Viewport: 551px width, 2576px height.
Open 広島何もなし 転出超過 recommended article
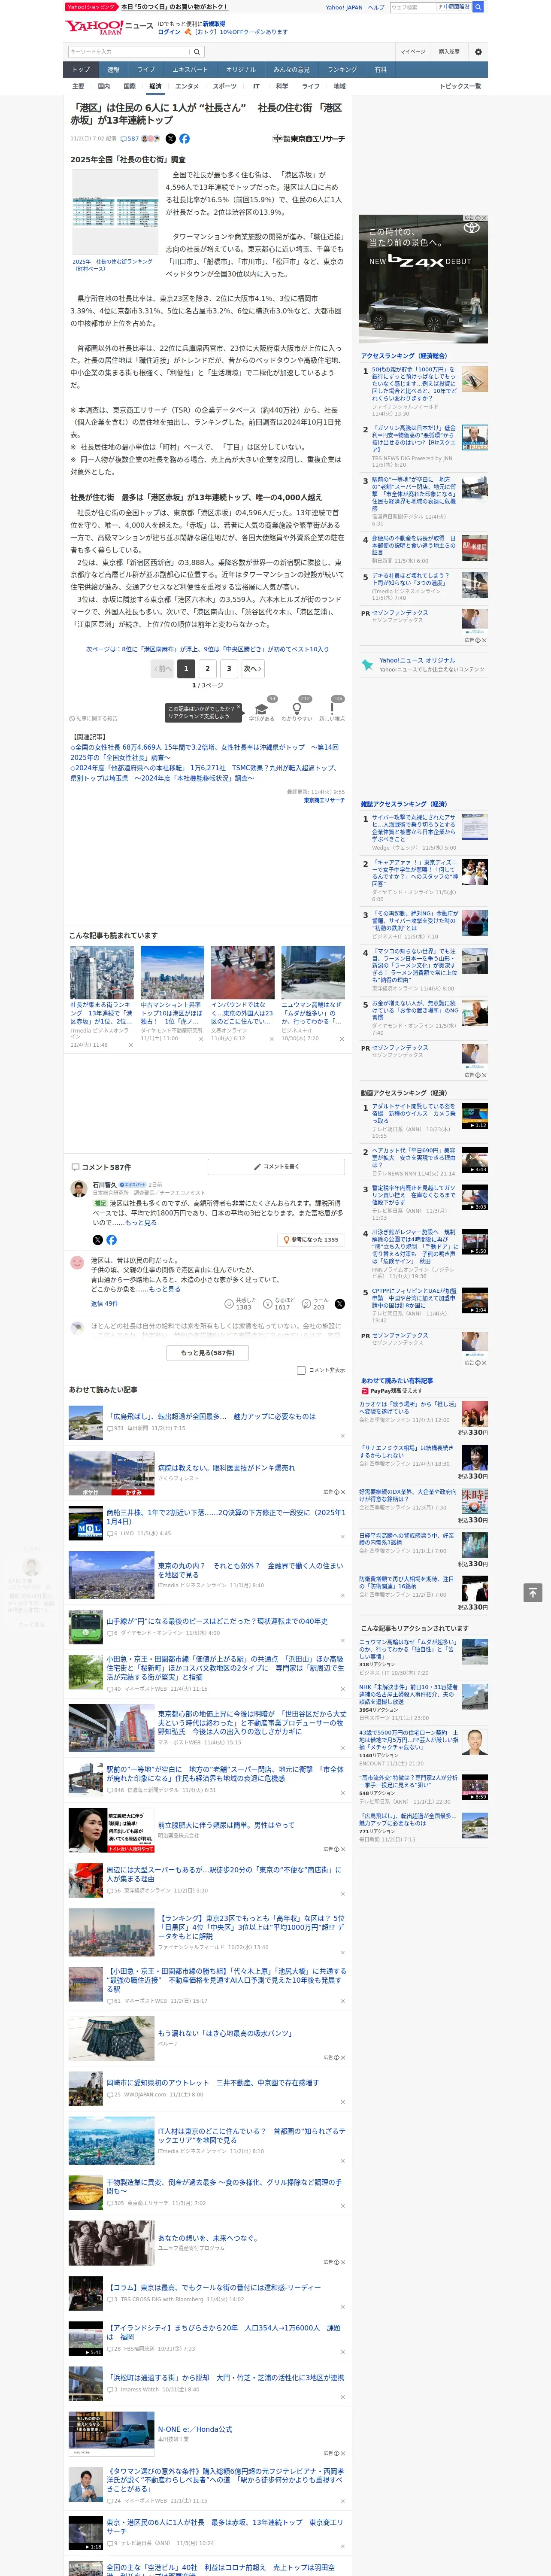point(211,1417)
